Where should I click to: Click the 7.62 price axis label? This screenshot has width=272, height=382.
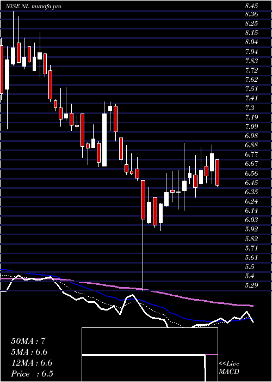[251, 80]
